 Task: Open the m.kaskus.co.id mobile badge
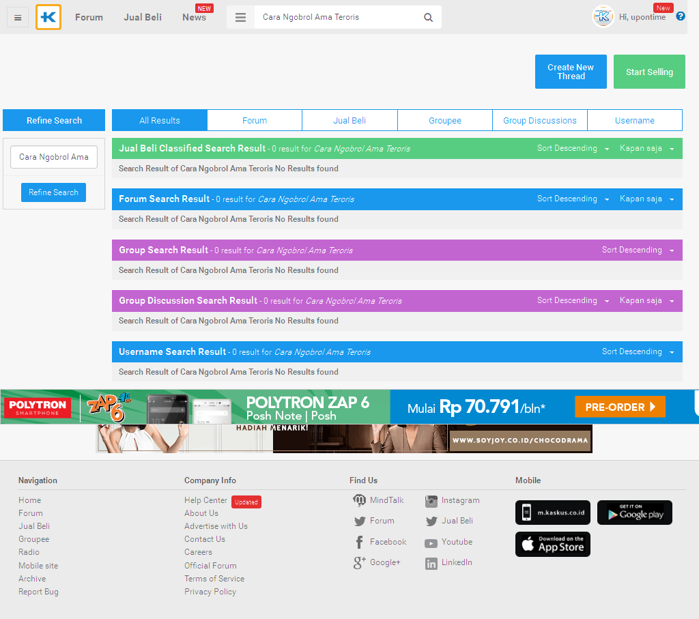pos(553,513)
